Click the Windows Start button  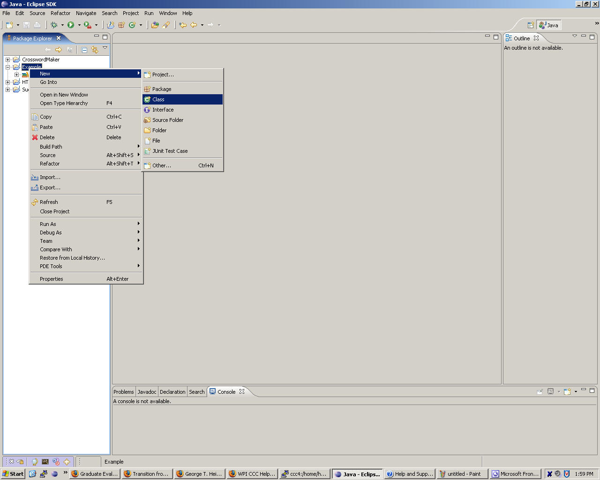pyautogui.click(x=13, y=474)
